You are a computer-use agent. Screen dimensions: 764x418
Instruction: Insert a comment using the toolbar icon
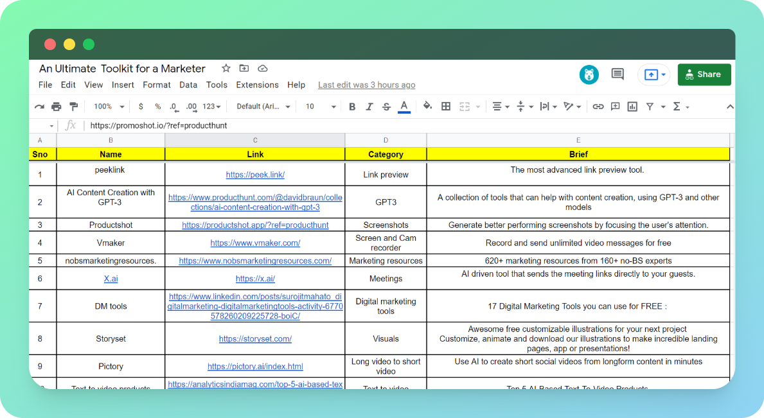[x=615, y=107]
